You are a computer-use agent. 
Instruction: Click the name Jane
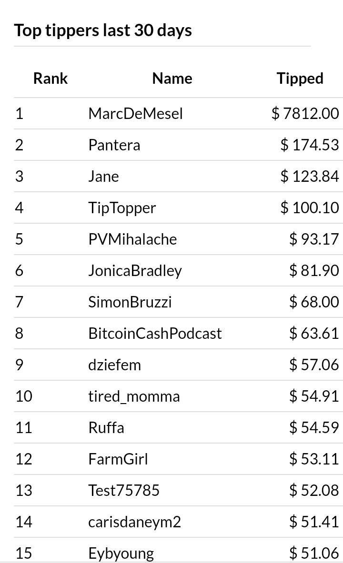pyautogui.click(x=103, y=176)
